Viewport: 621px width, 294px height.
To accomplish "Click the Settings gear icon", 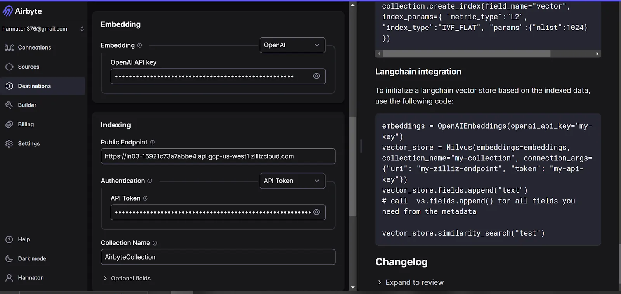I will [x=9, y=144].
